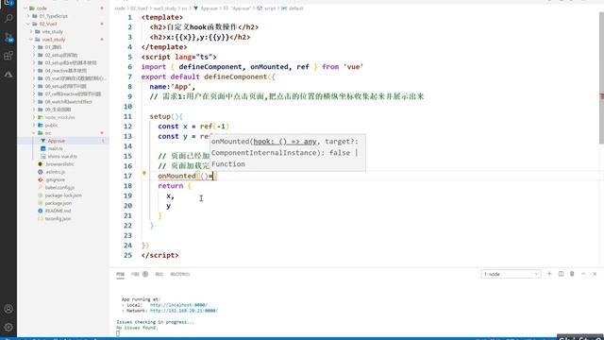This screenshot has height=340, width=604.
Task: Switch to the 输出 output panel tab
Action: [x=159, y=274]
